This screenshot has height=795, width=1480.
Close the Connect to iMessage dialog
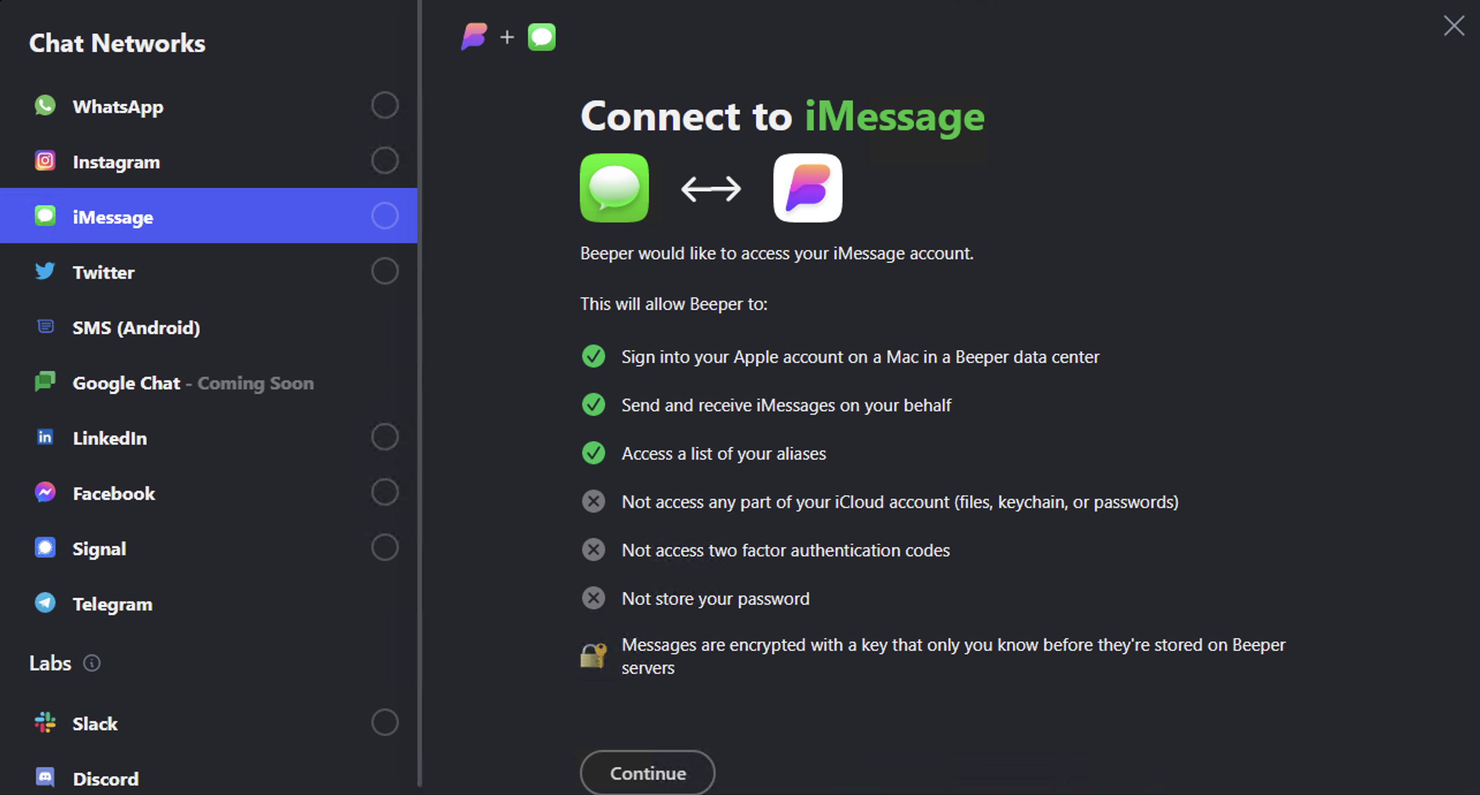[x=1455, y=25]
